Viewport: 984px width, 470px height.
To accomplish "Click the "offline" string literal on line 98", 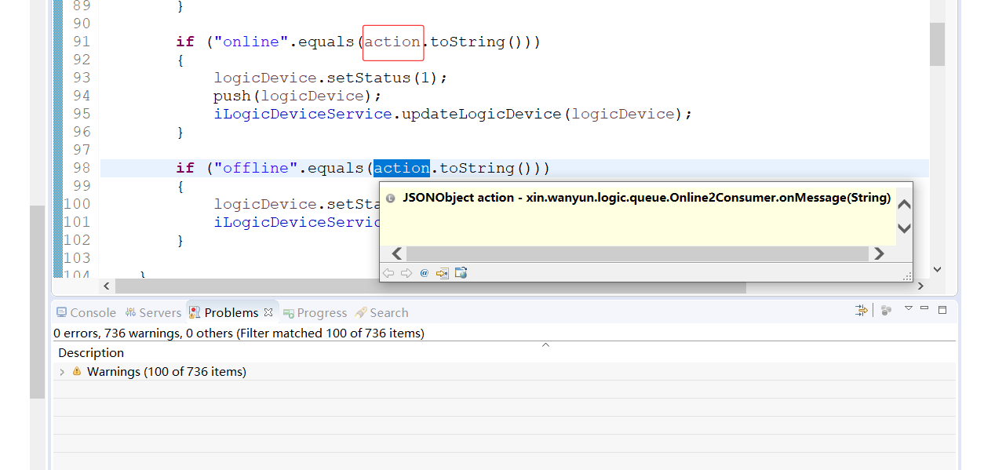I will [256, 168].
